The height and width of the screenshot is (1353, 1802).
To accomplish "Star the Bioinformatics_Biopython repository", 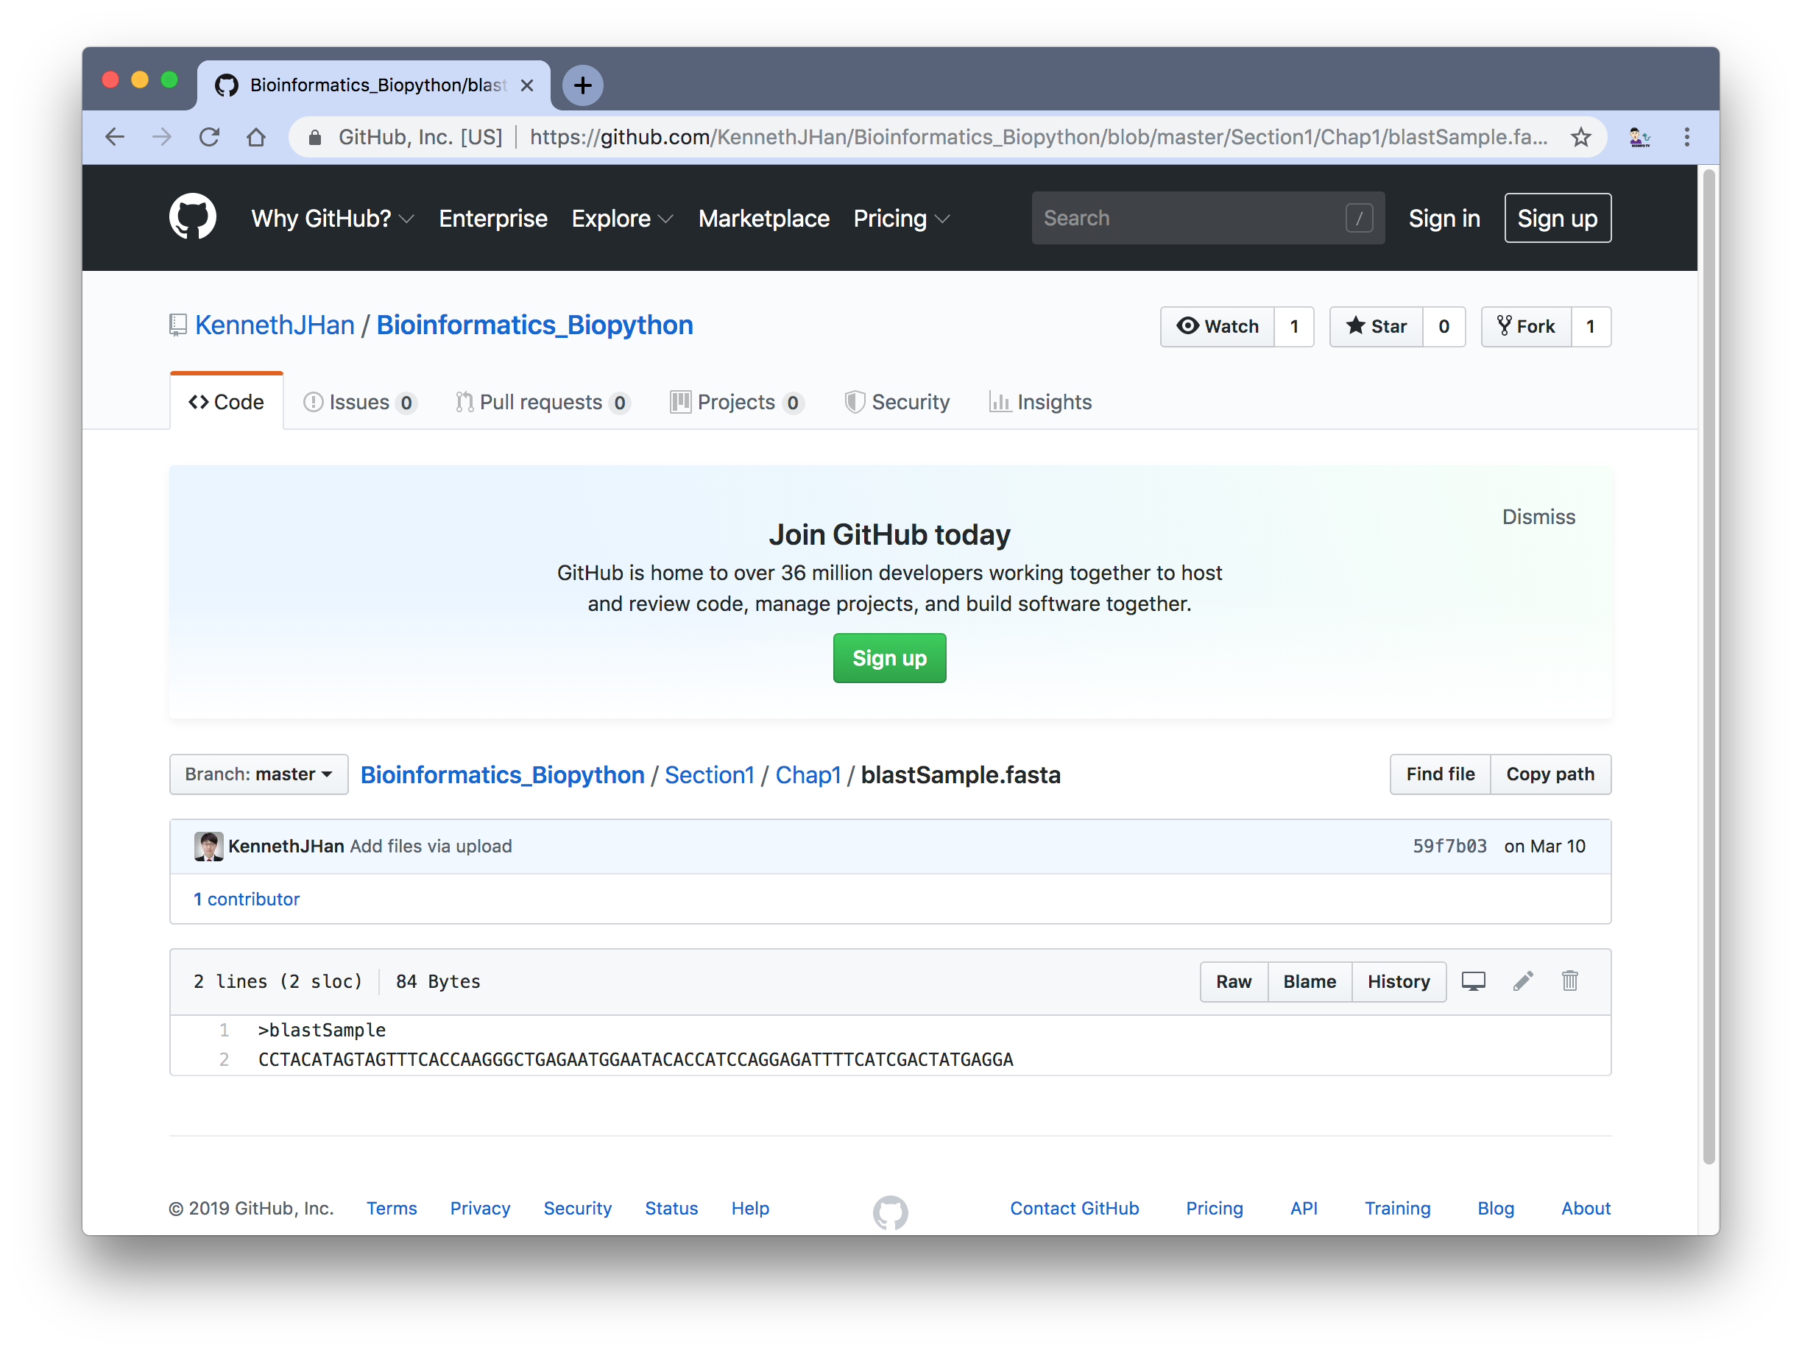I will point(1376,326).
